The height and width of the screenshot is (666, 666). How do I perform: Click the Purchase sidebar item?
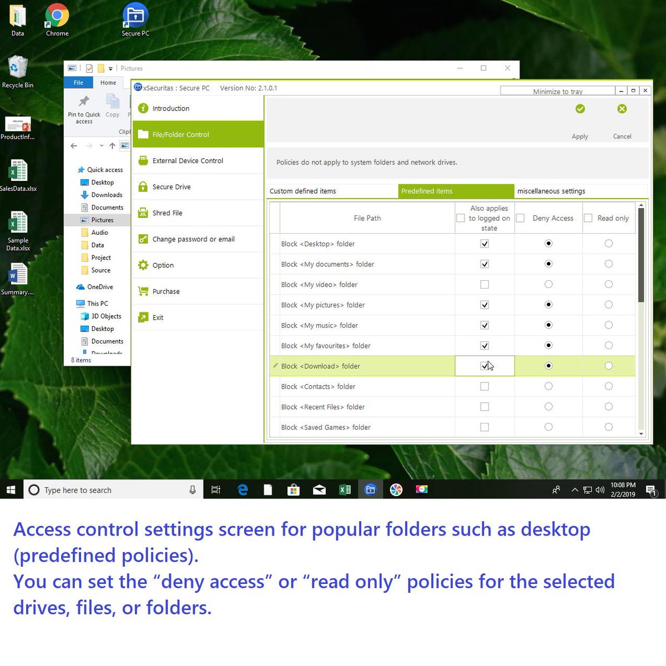166,291
